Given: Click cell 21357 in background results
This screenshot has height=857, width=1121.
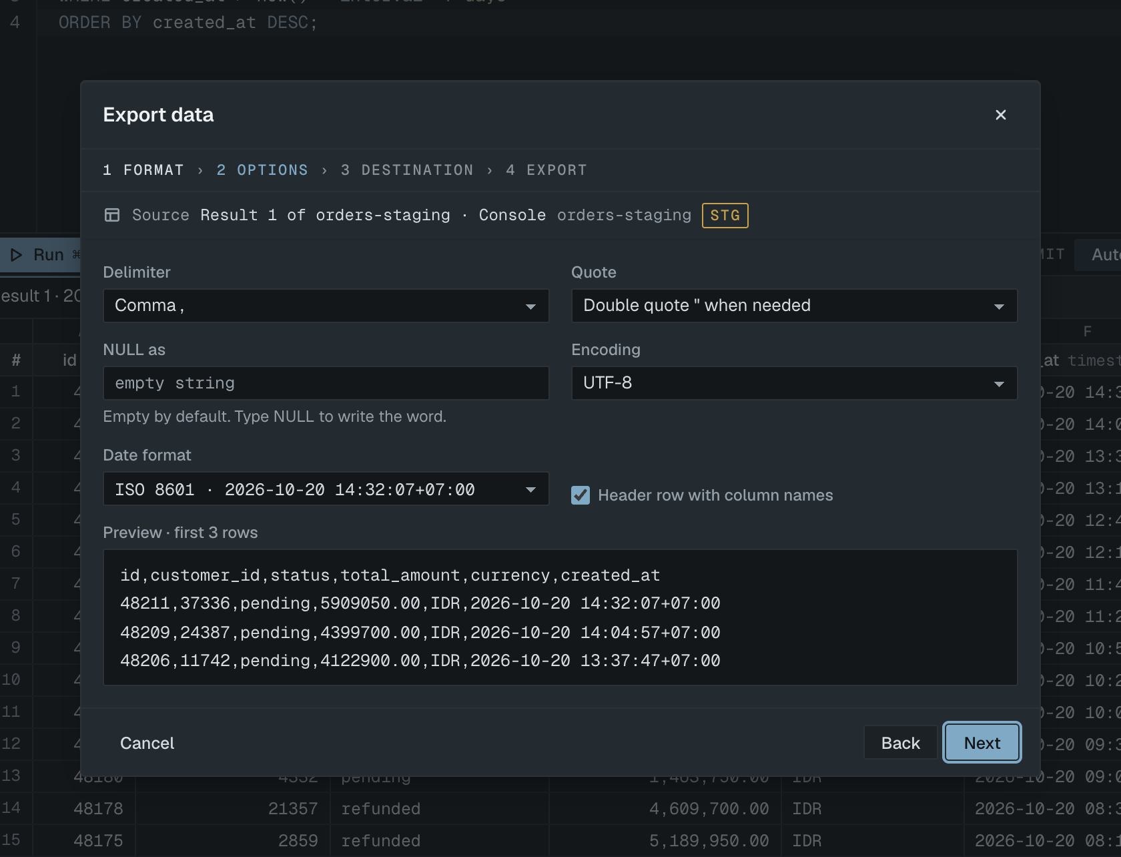Looking at the screenshot, I should [293, 809].
